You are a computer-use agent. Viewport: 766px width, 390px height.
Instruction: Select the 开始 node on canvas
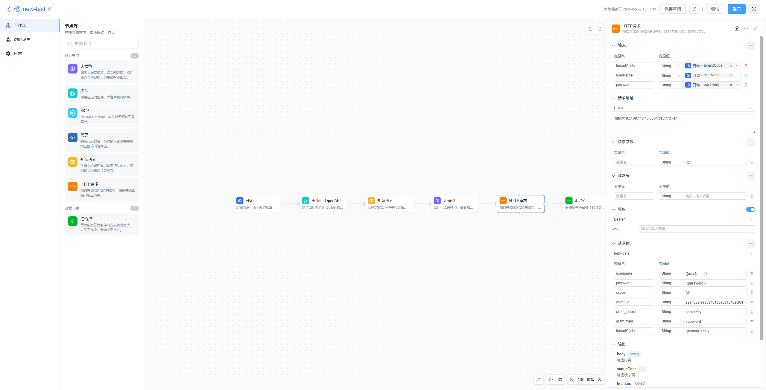257,204
